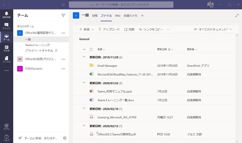Screen dimensions: 242x143
Task: Open Office365とTeamsの関係性.pdf file
Action: (x=116, y=134)
